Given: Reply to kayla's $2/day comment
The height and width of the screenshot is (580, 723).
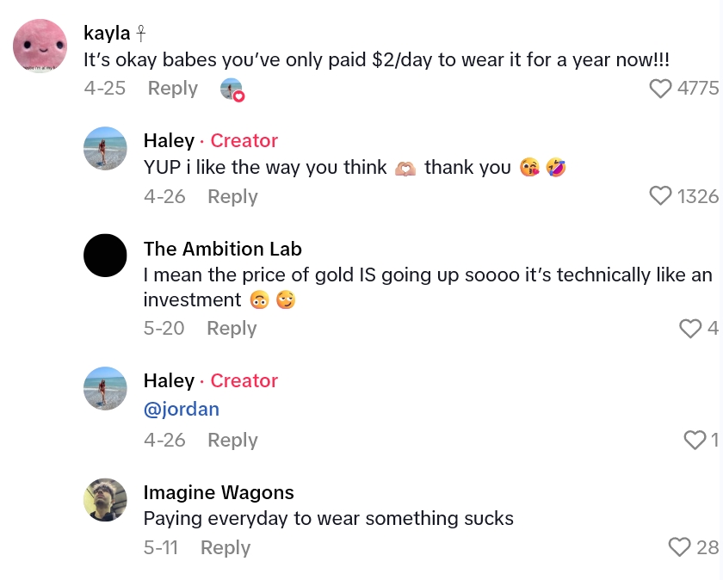Looking at the screenshot, I should coord(172,89).
